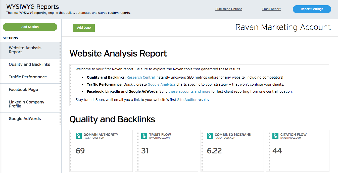Viewport: 338px width, 173px height.
Task: Select the Traffic Performance section
Action: click(28, 77)
